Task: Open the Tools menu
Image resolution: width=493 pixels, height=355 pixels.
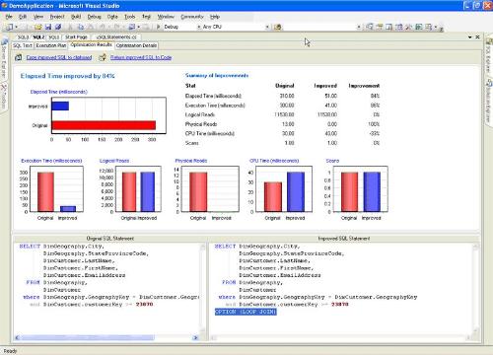Action: point(130,17)
